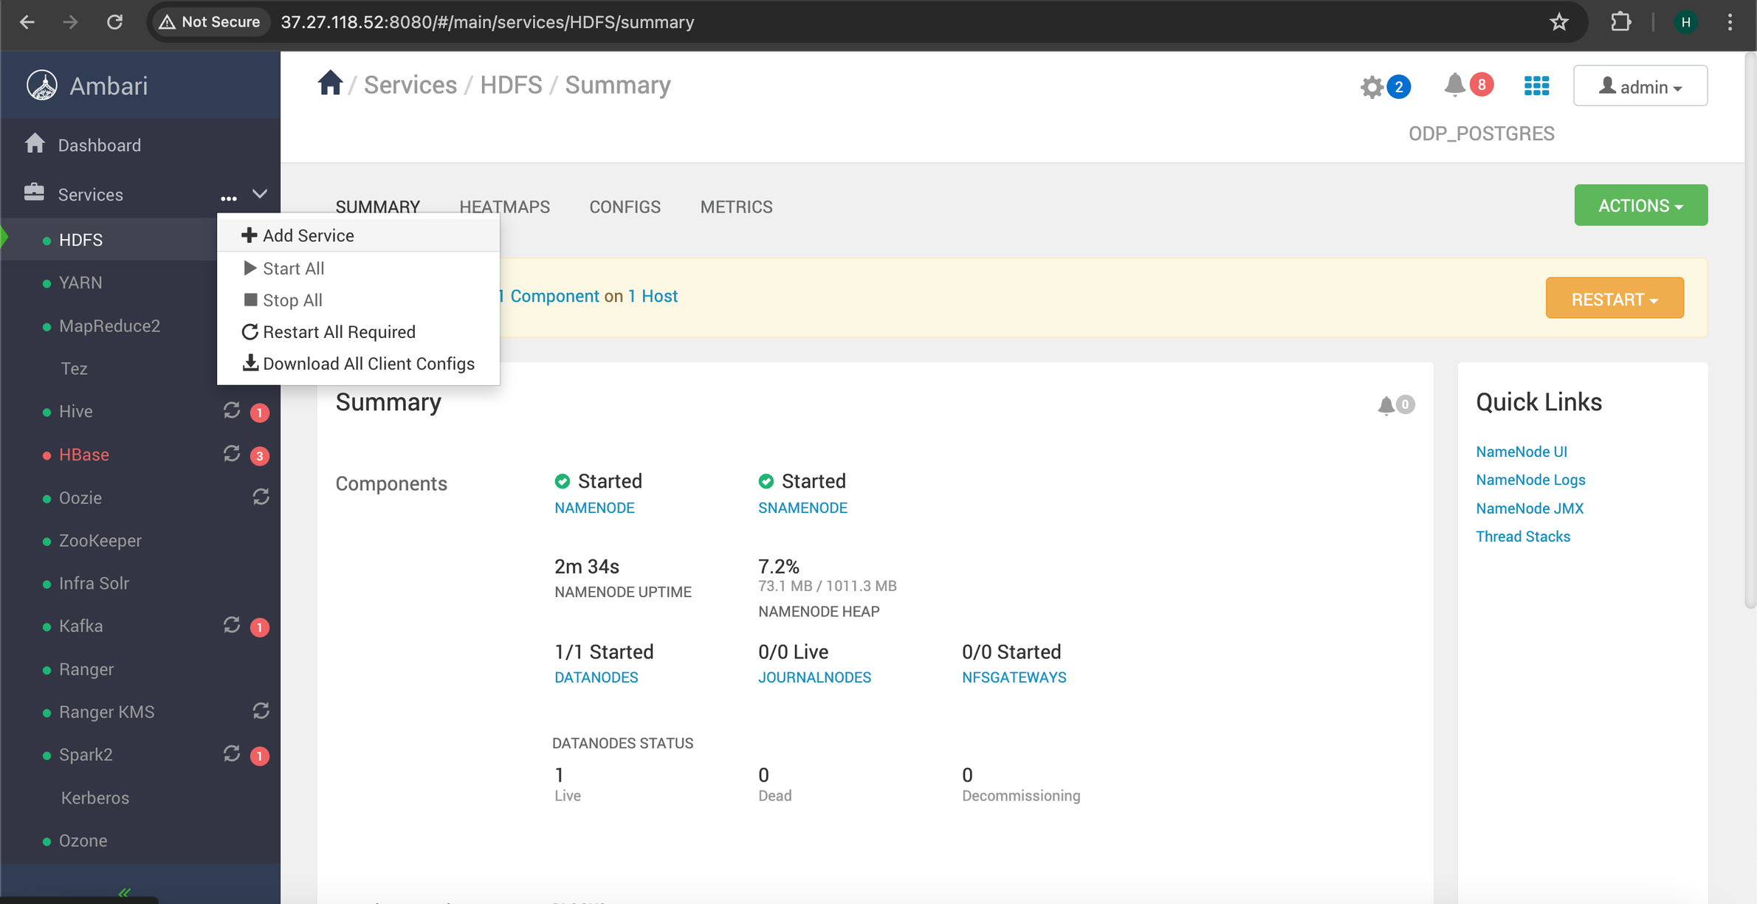Open the NFSGATEWAYS link

(1014, 677)
